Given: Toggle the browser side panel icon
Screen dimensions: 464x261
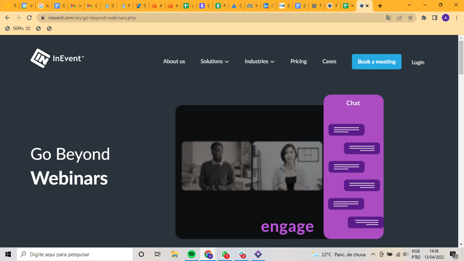Looking at the screenshot, I should coord(434,18).
